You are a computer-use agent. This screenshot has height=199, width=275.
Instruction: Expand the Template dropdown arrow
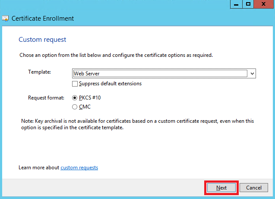(252, 74)
